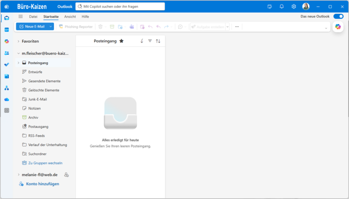Click the calendar meeting reply icon

point(142,27)
